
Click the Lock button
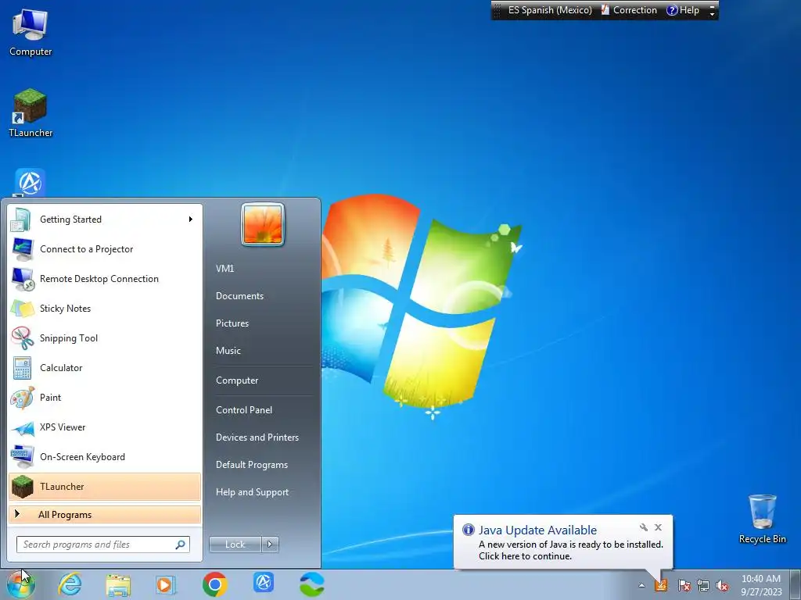coord(235,545)
